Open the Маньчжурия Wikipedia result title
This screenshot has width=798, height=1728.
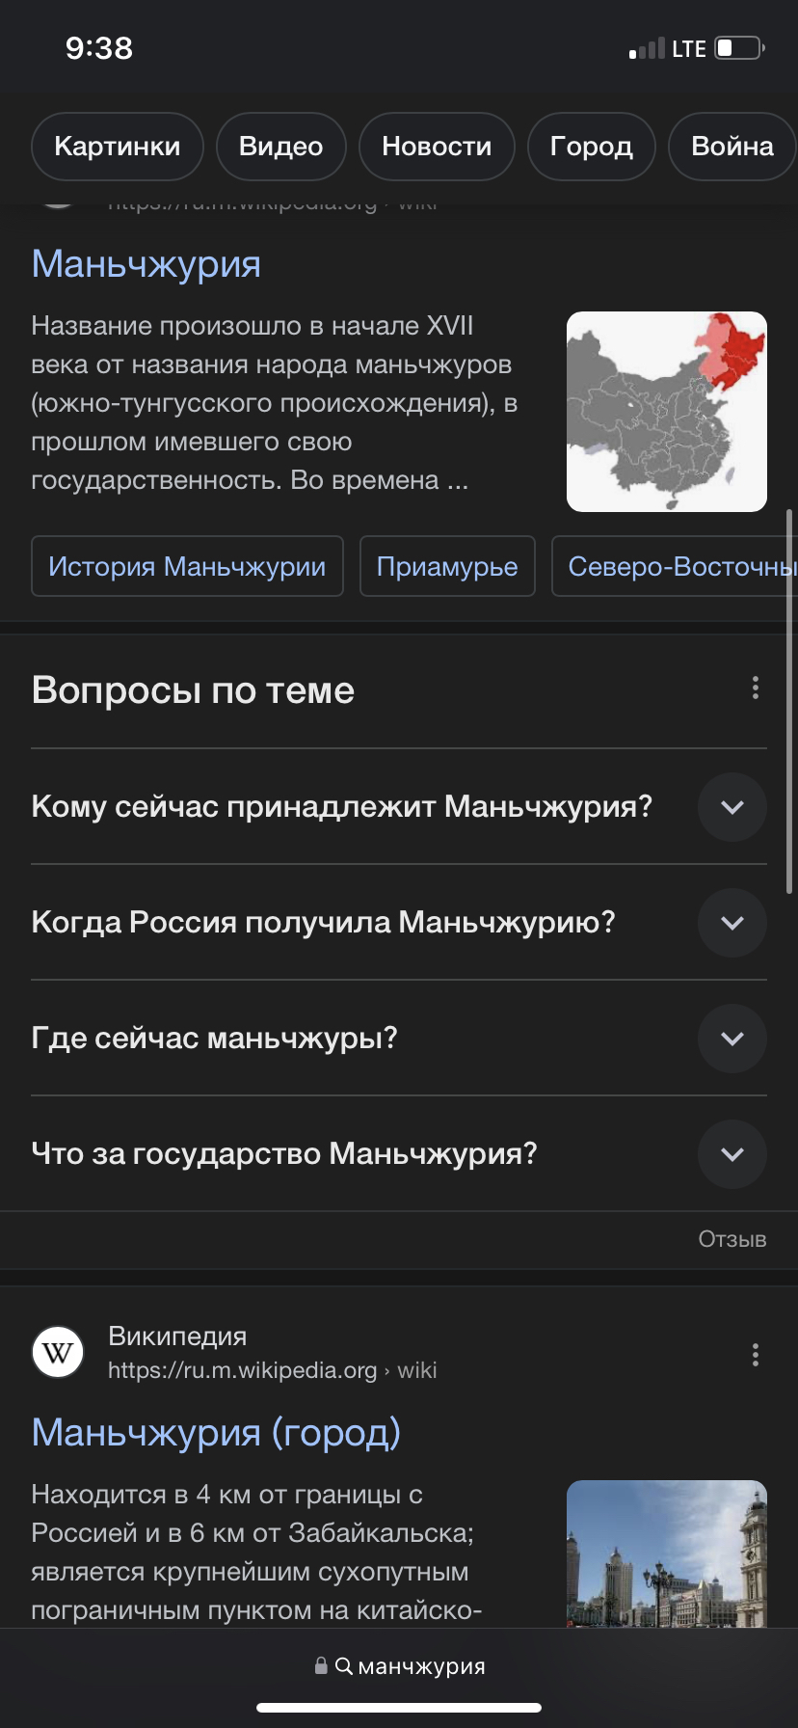[146, 264]
